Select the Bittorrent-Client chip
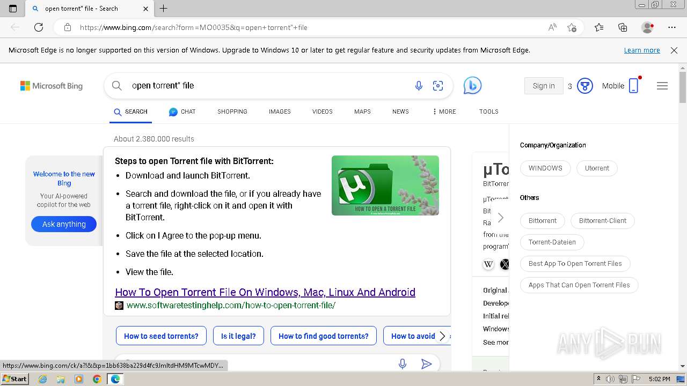This screenshot has height=386, width=687. 603,220
